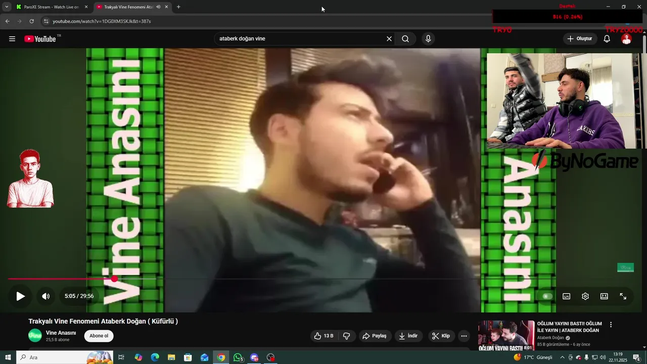Switch to theater mode in the player
This screenshot has width=647, height=364.
(x=604, y=296)
